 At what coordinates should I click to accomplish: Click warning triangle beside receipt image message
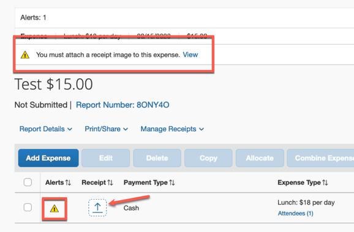(25, 55)
